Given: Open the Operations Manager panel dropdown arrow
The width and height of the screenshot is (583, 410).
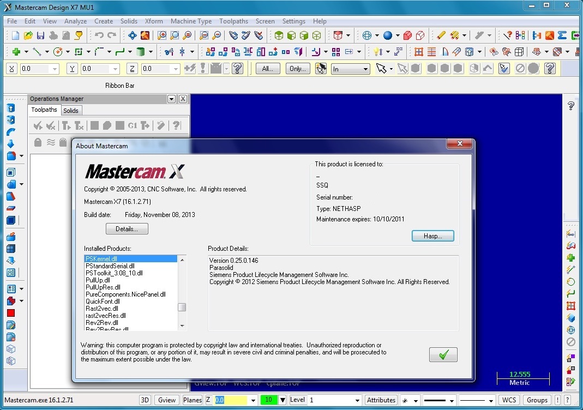Looking at the screenshot, I should pos(171,99).
